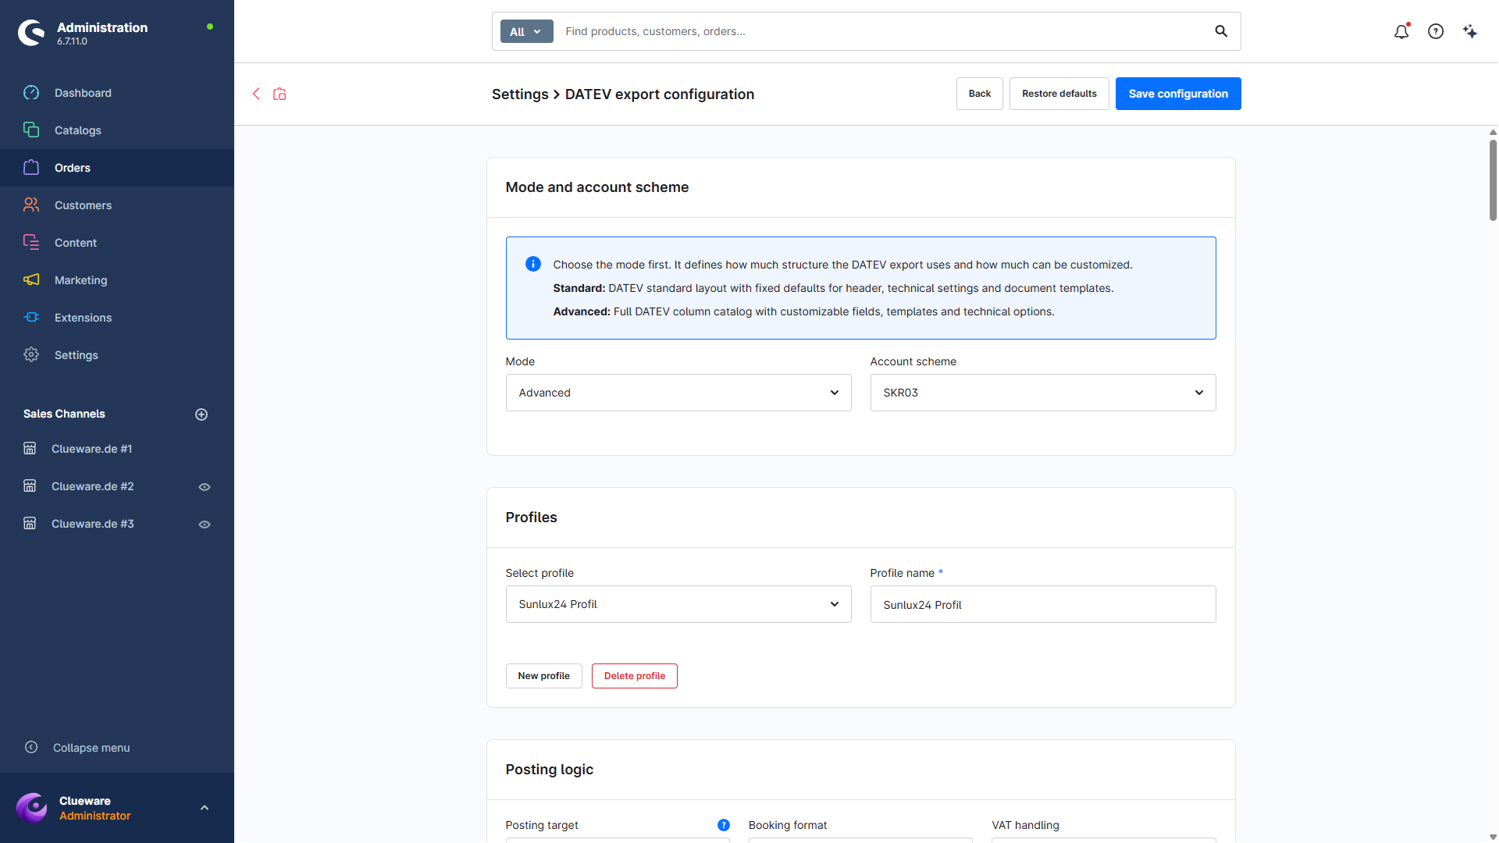Screen dimensions: 1499x843
Task: Toggle the eye icon for Clueware.de #2
Action: [x=205, y=487]
